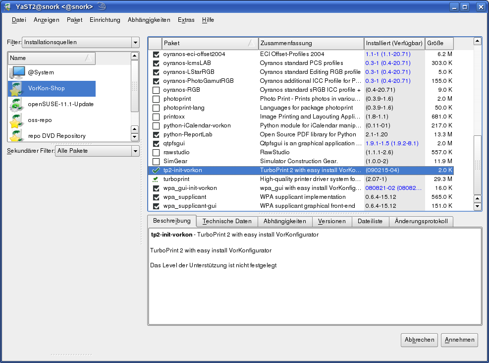Click the 'Simulator Construction Gear.' summary text

tap(299, 162)
